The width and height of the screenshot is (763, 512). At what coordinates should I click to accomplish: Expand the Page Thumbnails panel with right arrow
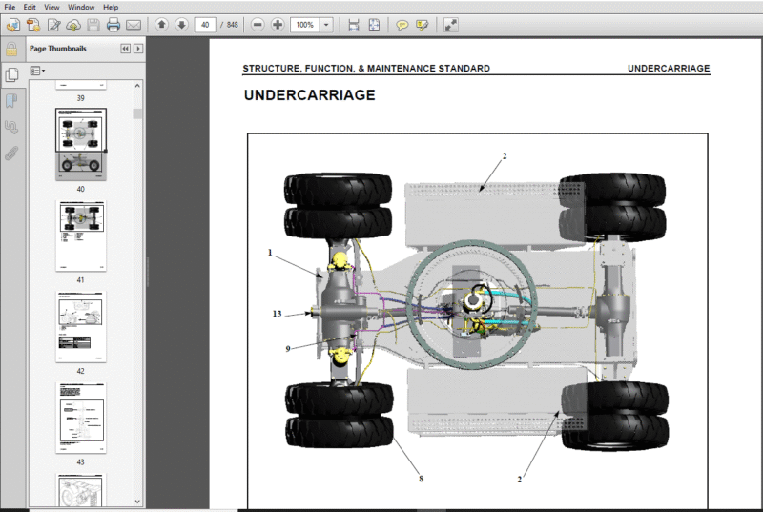[x=138, y=49]
